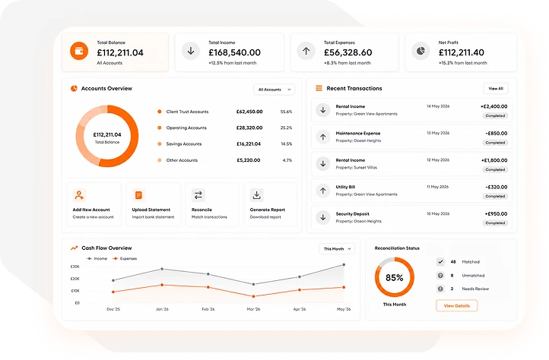Click the +£950.00 amount
Image resolution: width=549 pixels, height=360 pixels.
click(496, 213)
